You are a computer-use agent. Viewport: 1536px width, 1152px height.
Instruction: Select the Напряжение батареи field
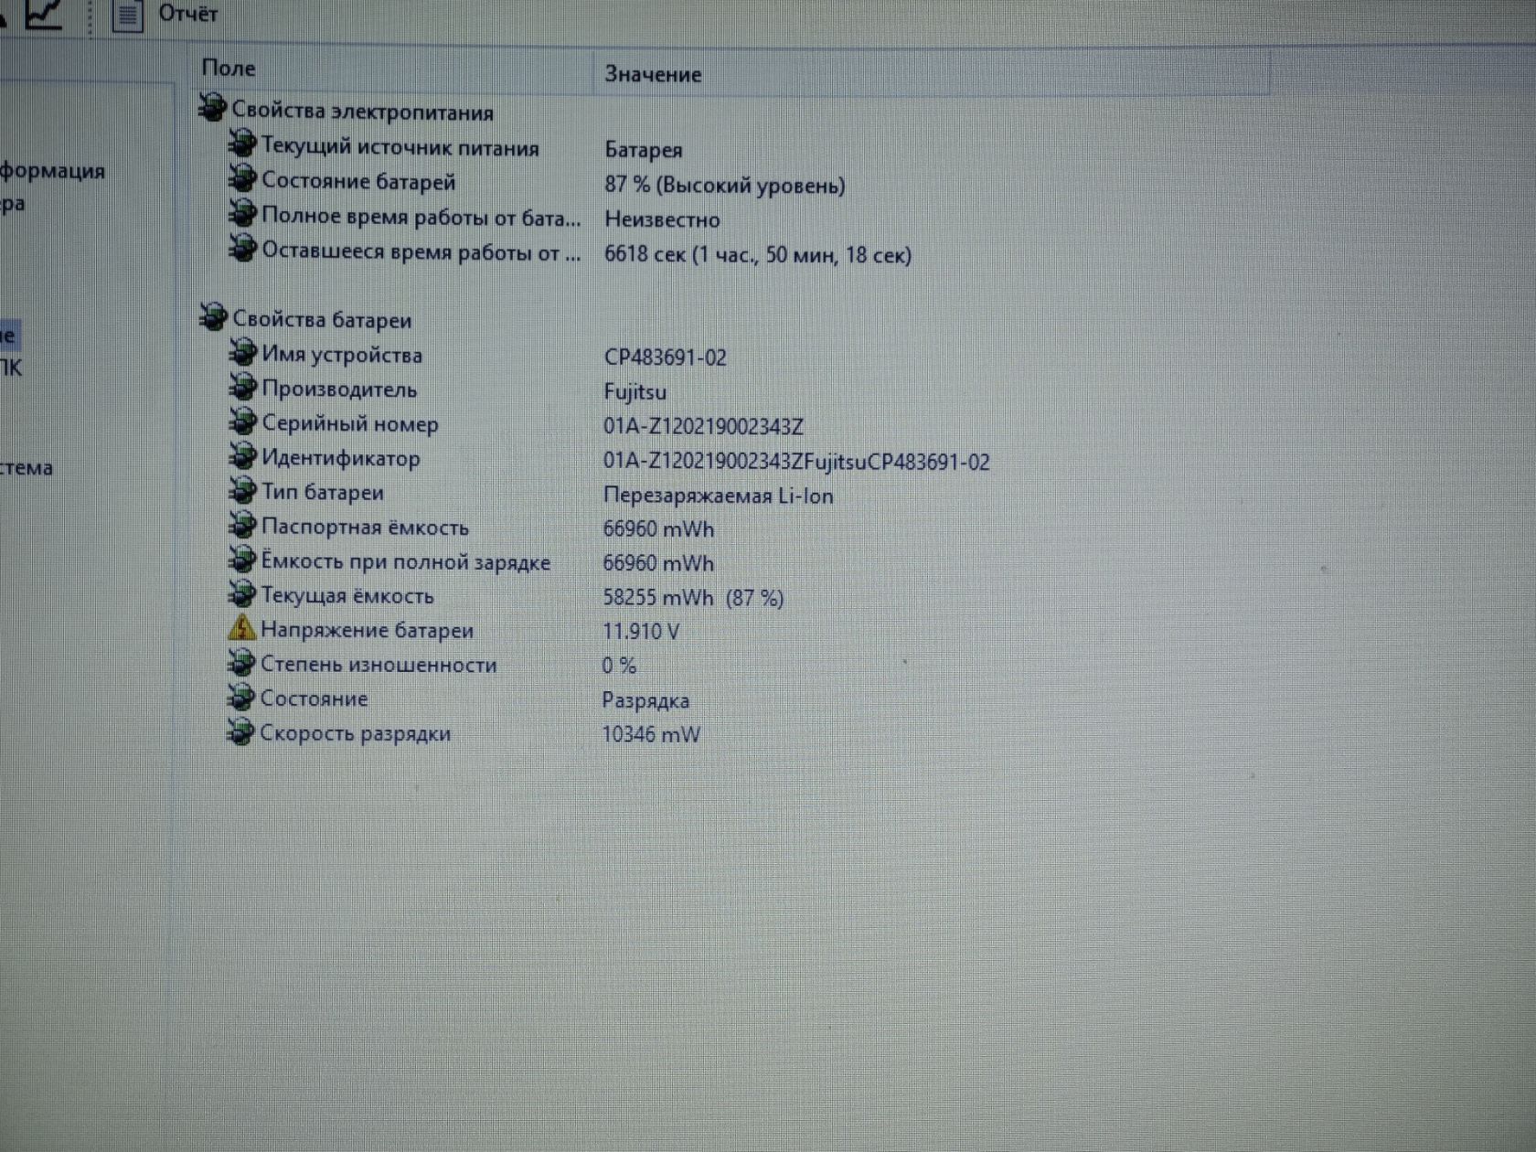pyautogui.click(x=367, y=630)
